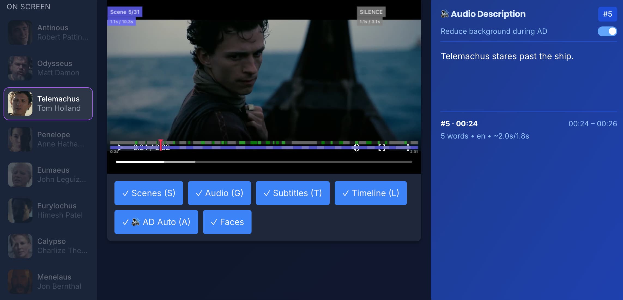Click the '5 words • en • ~2.0s/1.8s' line
The width and height of the screenshot is (623, 300).
tap(485, 136)
